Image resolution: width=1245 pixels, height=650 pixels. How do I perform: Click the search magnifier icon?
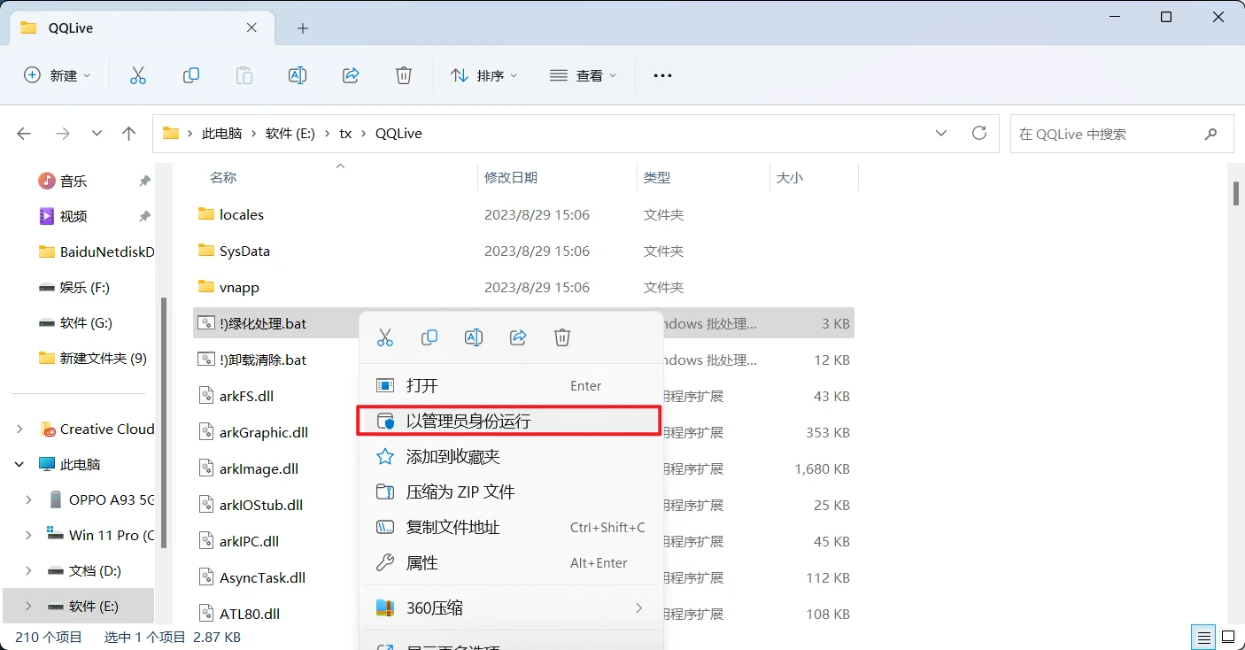click(x=1211, y=135)
